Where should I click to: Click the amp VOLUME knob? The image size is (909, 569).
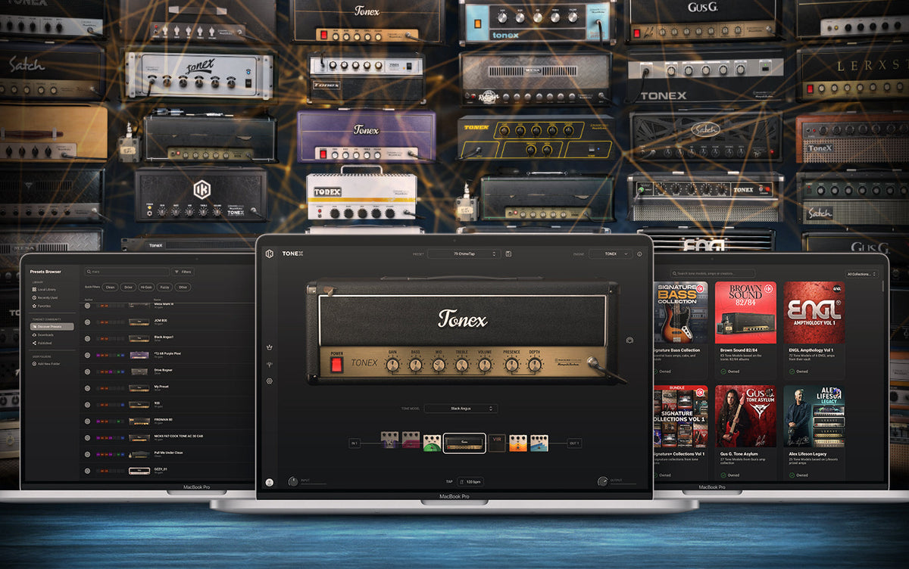click(x=485, y=365)
